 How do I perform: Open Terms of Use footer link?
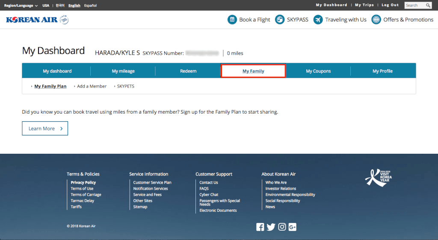82,188
